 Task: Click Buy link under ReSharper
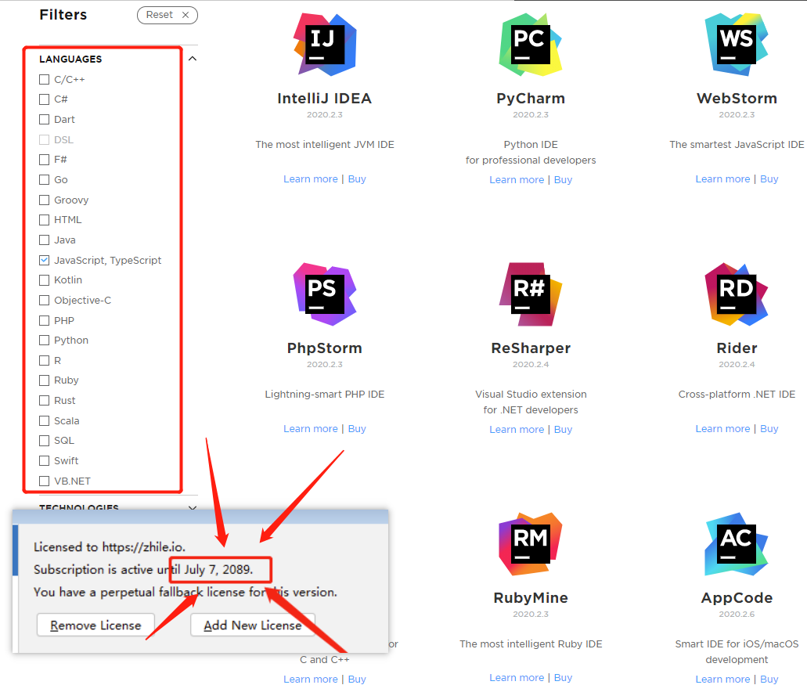pyautogui.click(x=563, y=429)
